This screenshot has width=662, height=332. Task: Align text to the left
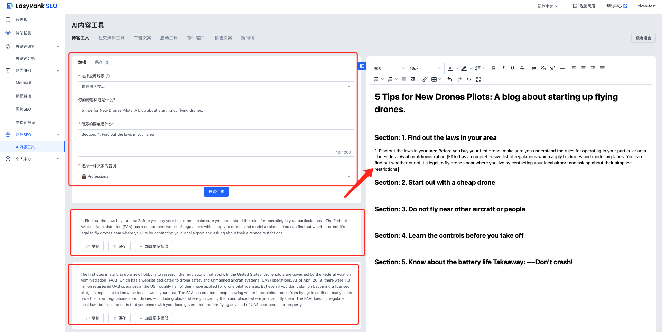pos(574,68)
